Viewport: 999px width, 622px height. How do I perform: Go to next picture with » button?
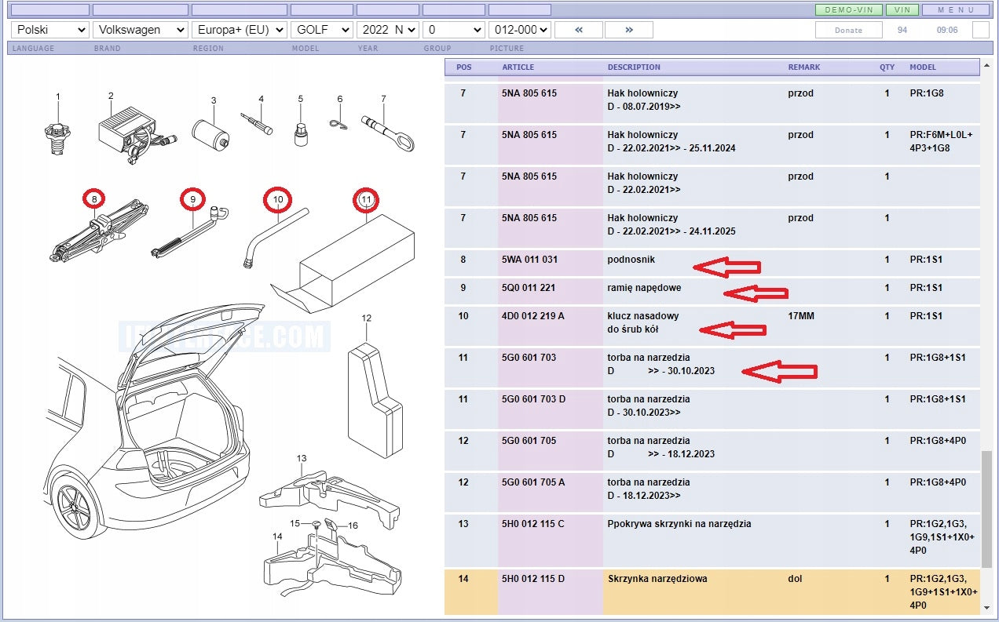click(x=629, y=30)
